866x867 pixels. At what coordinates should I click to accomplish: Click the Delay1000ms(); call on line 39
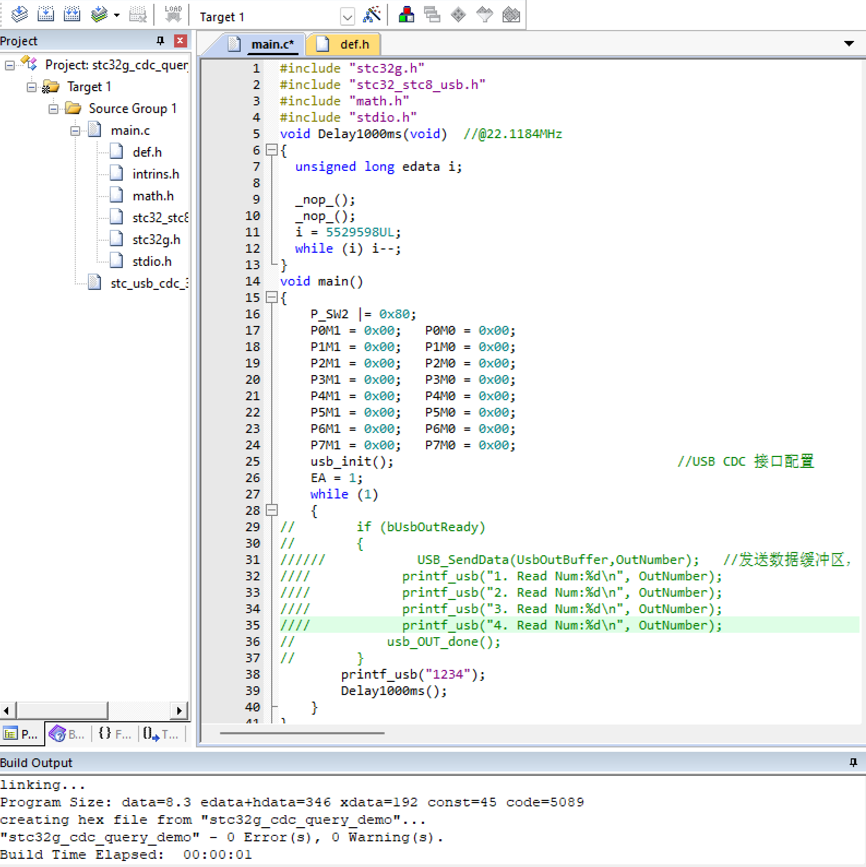(x=394, y=691)
